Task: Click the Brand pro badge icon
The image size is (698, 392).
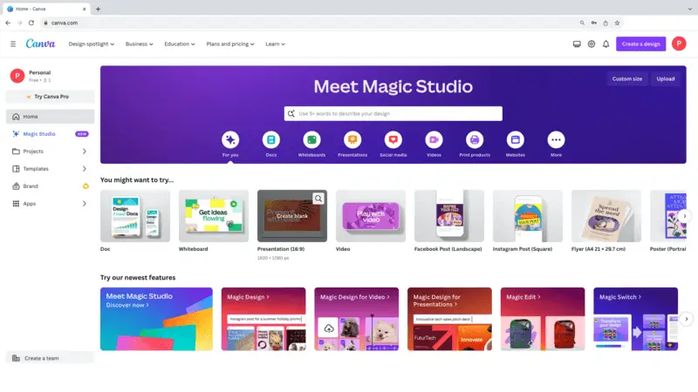Action: [x=86, y=186]
